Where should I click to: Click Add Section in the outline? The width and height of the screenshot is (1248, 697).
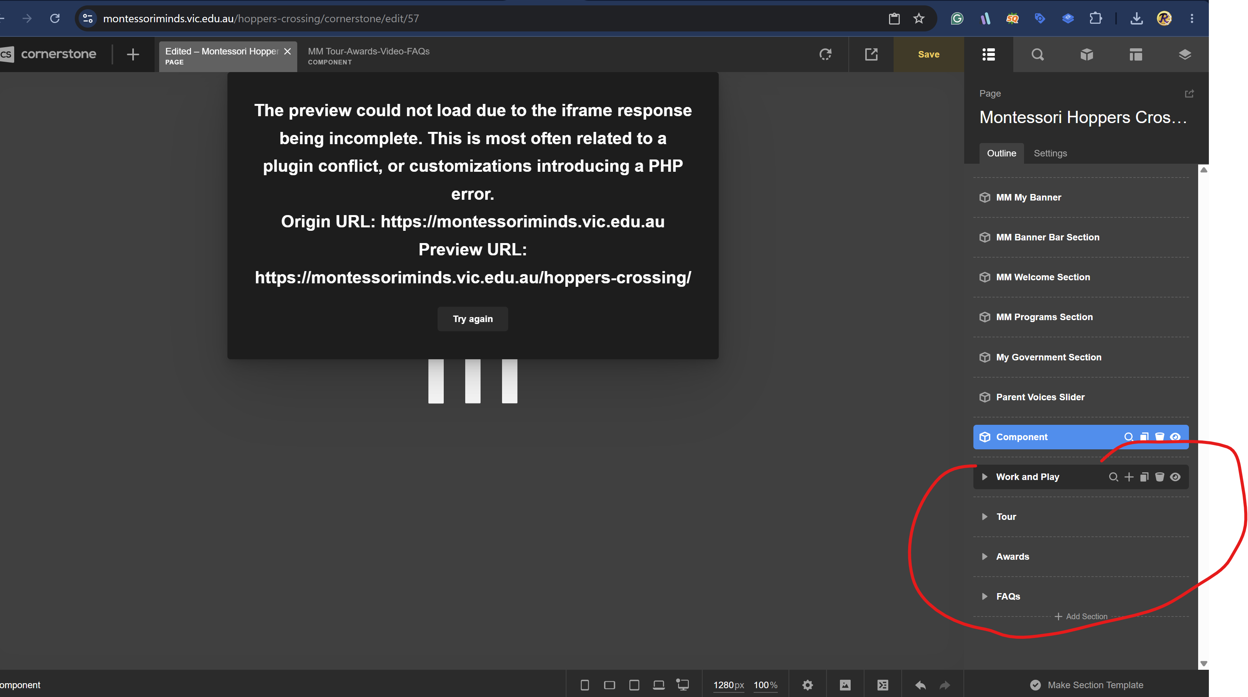[x=1080, y=616]
